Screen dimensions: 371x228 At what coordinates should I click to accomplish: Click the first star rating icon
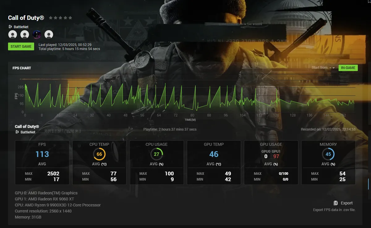click(51, 18)
